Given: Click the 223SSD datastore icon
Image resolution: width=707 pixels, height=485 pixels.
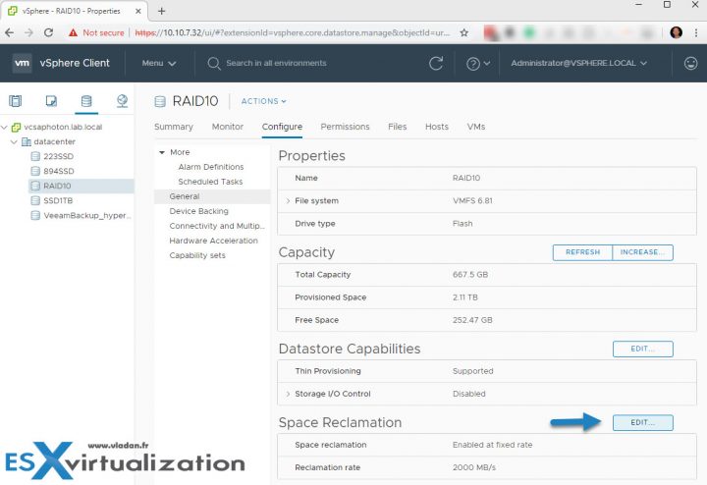Looking at the screenshot, I should [x=35, y=156].
